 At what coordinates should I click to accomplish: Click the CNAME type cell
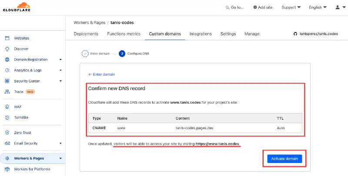pyautogui.click(x=99, y=128)
